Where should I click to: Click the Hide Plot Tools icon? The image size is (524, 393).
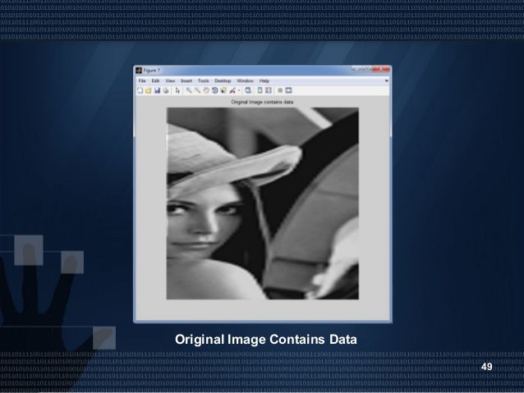tap(280, 90)
